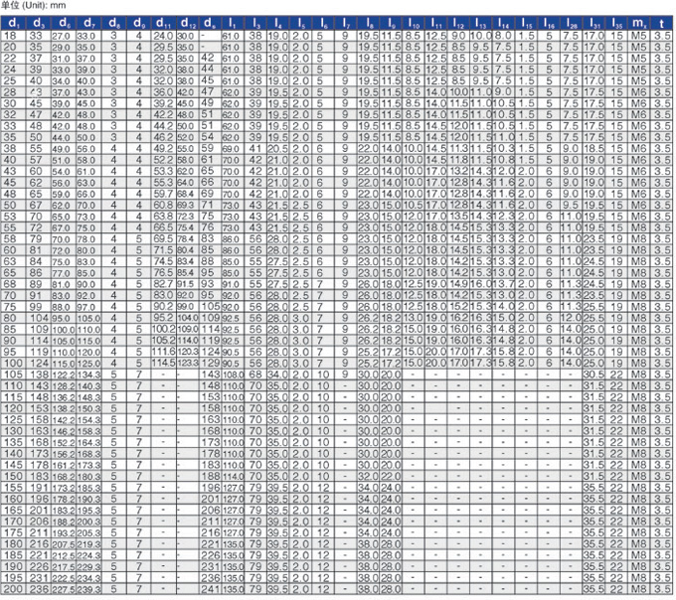This screenshot has width=676, height=600.
Task: Select the d1 cell with value 200
Action: click(11, 590)
